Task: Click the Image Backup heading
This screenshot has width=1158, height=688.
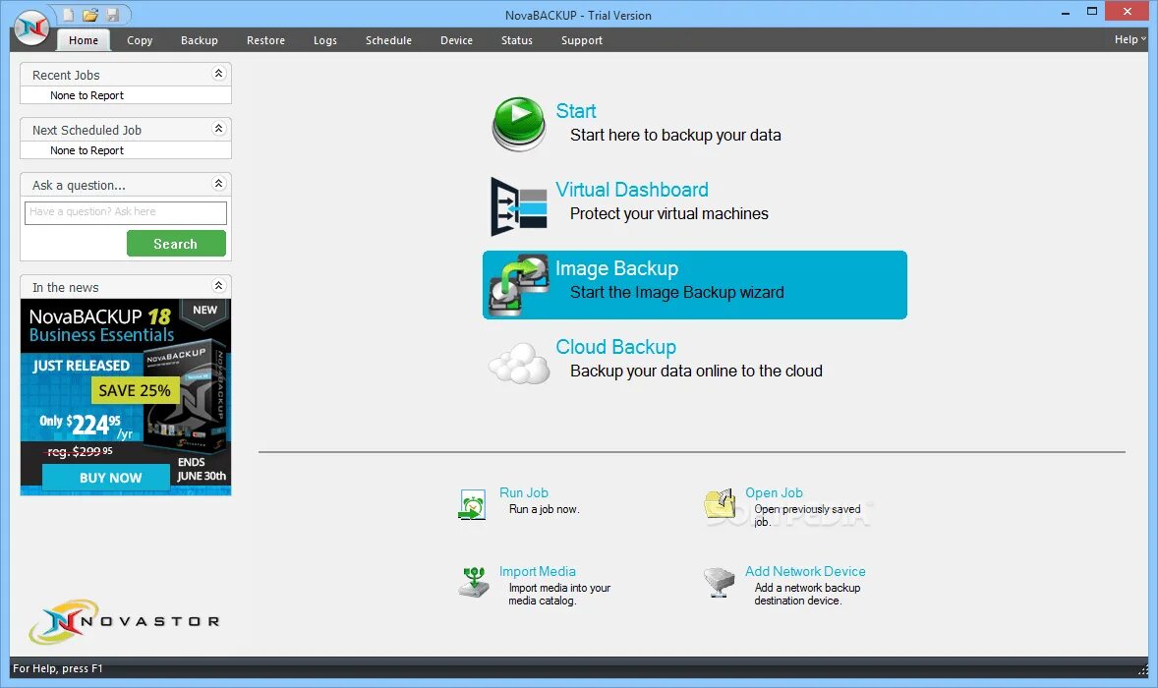Action: [x=616, y=268]
